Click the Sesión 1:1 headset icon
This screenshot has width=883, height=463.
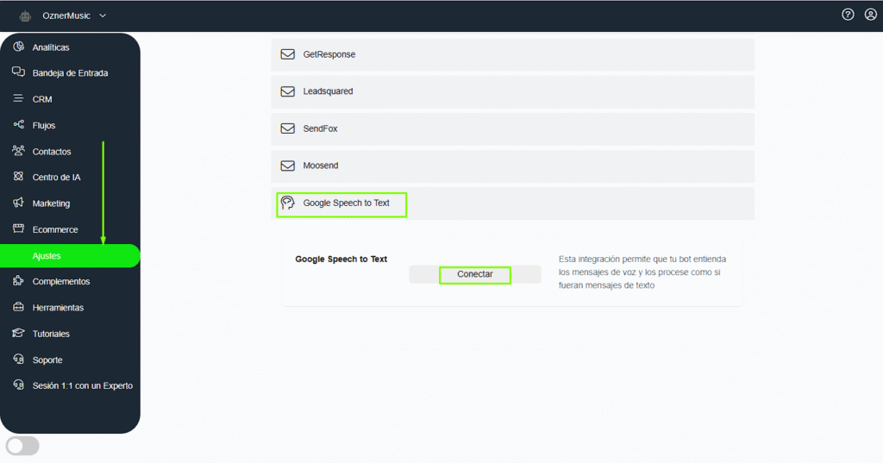19,385
